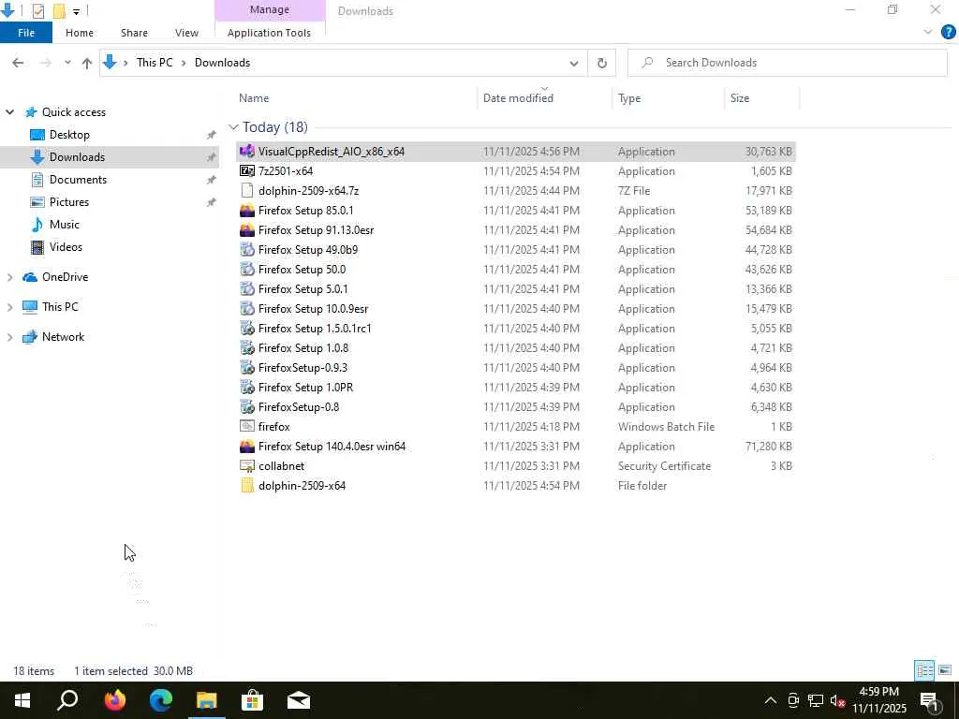This screenshot has height=719, width=959.
Task: Open Mail app from the taskbar
Action: tap(299, 700)
